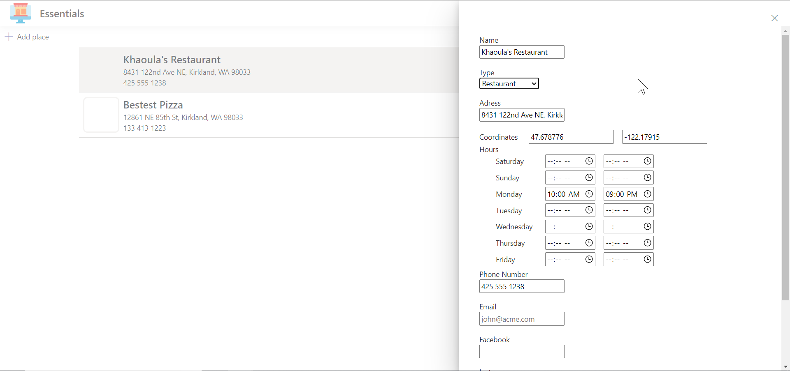The height and width of the screenshot is (371, 790).
Task: Open Saturday closing time clock picker
Action: click(648, 161)
